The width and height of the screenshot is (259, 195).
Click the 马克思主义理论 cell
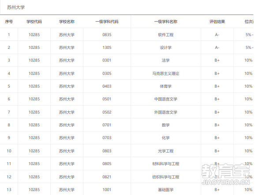(165, 74)
